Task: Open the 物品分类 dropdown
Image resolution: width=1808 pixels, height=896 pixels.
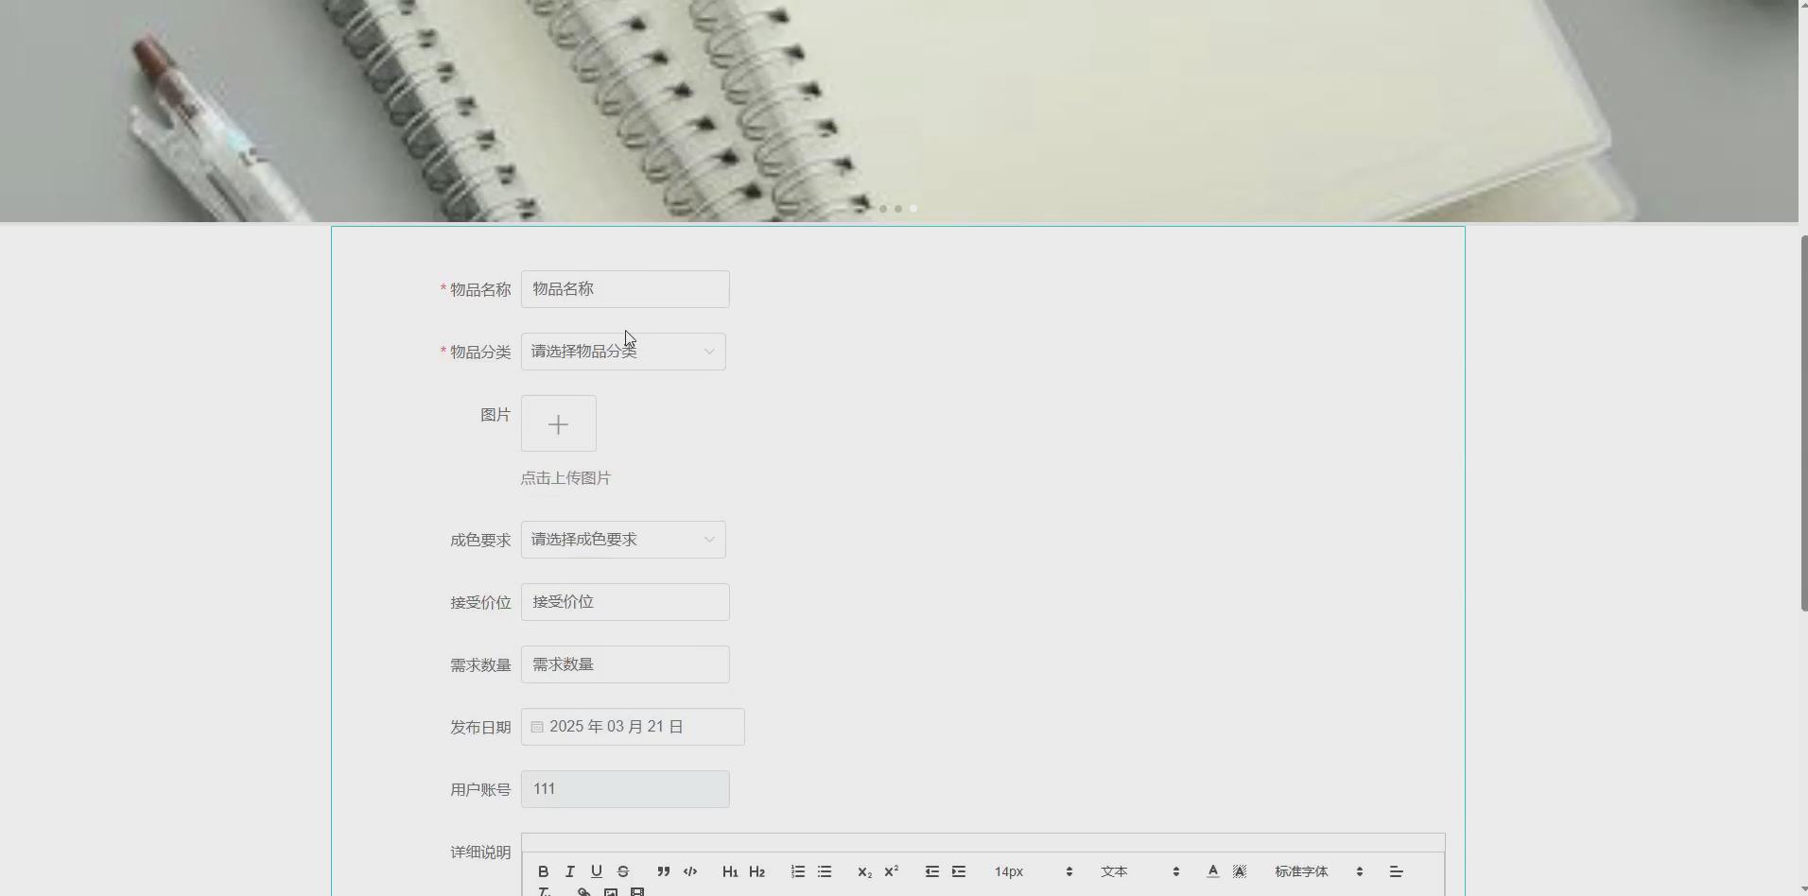Action: pyautogui.click(x=622, y=351)
